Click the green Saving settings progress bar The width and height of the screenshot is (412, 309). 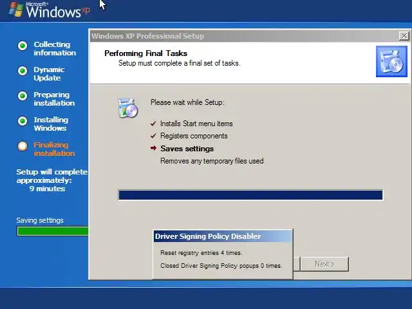tap(53, 231)
